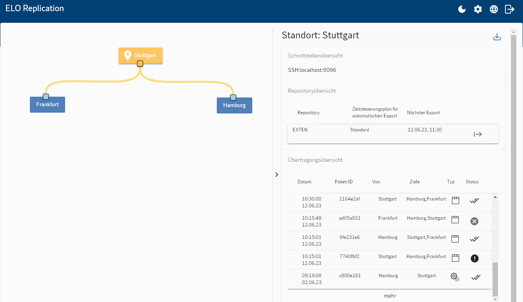Click the Schnittstellenübersicht section title

click(x=315, y=56)
